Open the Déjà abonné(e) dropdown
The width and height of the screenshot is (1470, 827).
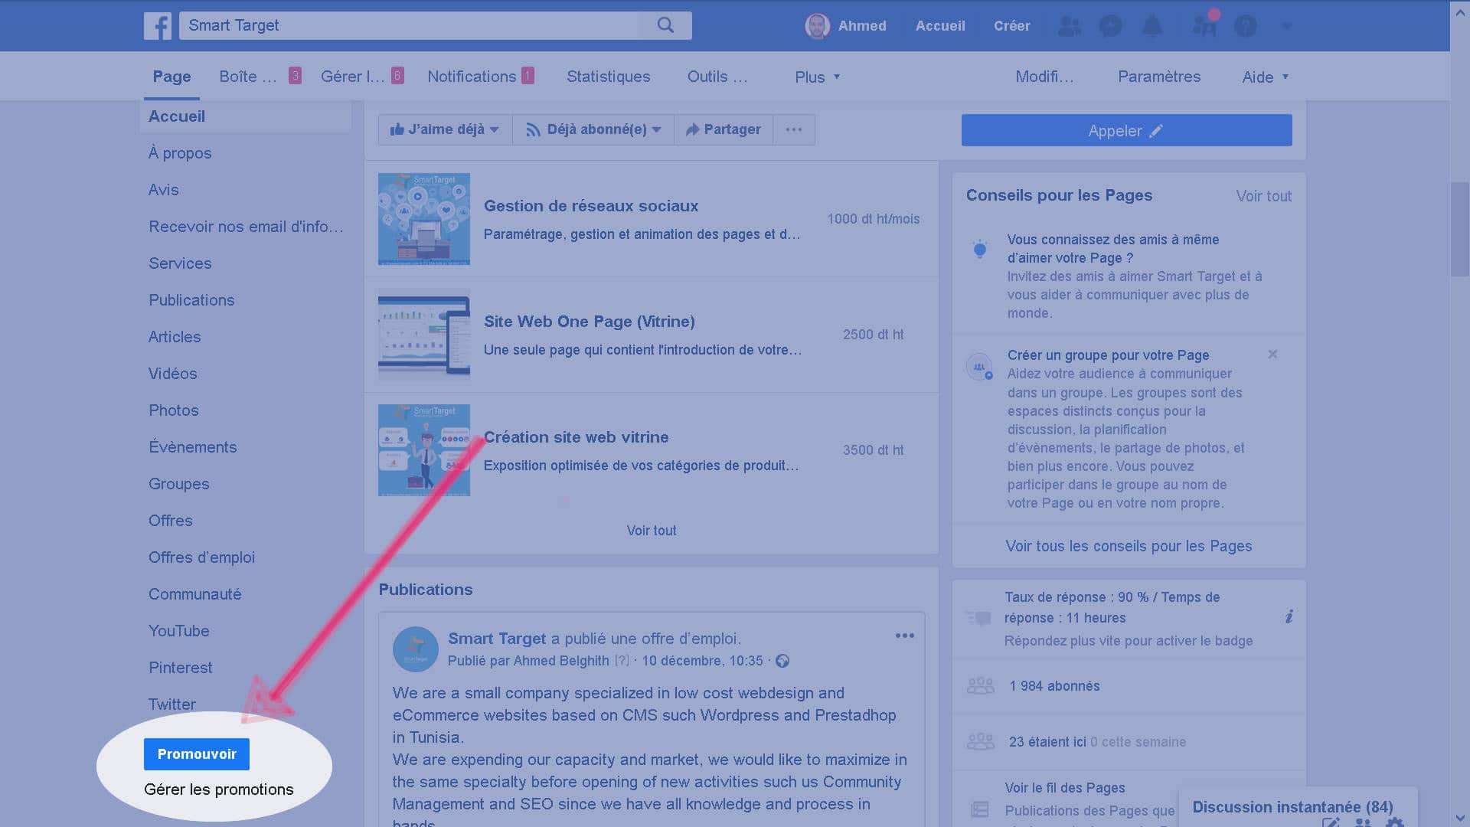point(593,129)
